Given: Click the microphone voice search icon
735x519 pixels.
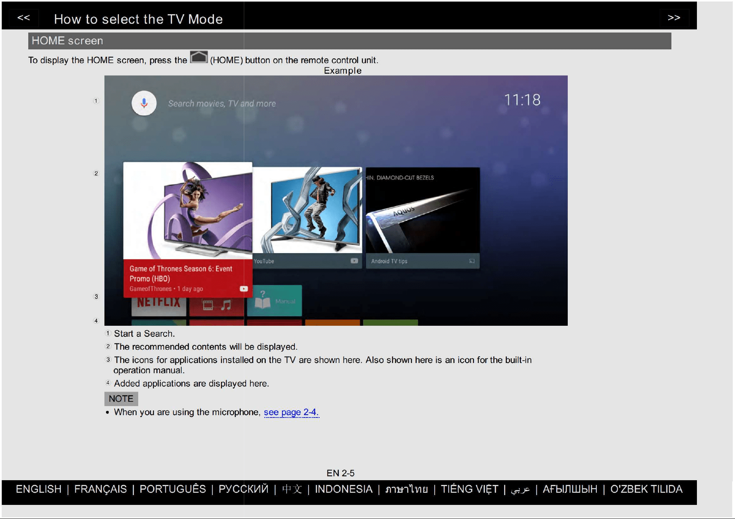Looking at the screenshot, I should (144, 103).
